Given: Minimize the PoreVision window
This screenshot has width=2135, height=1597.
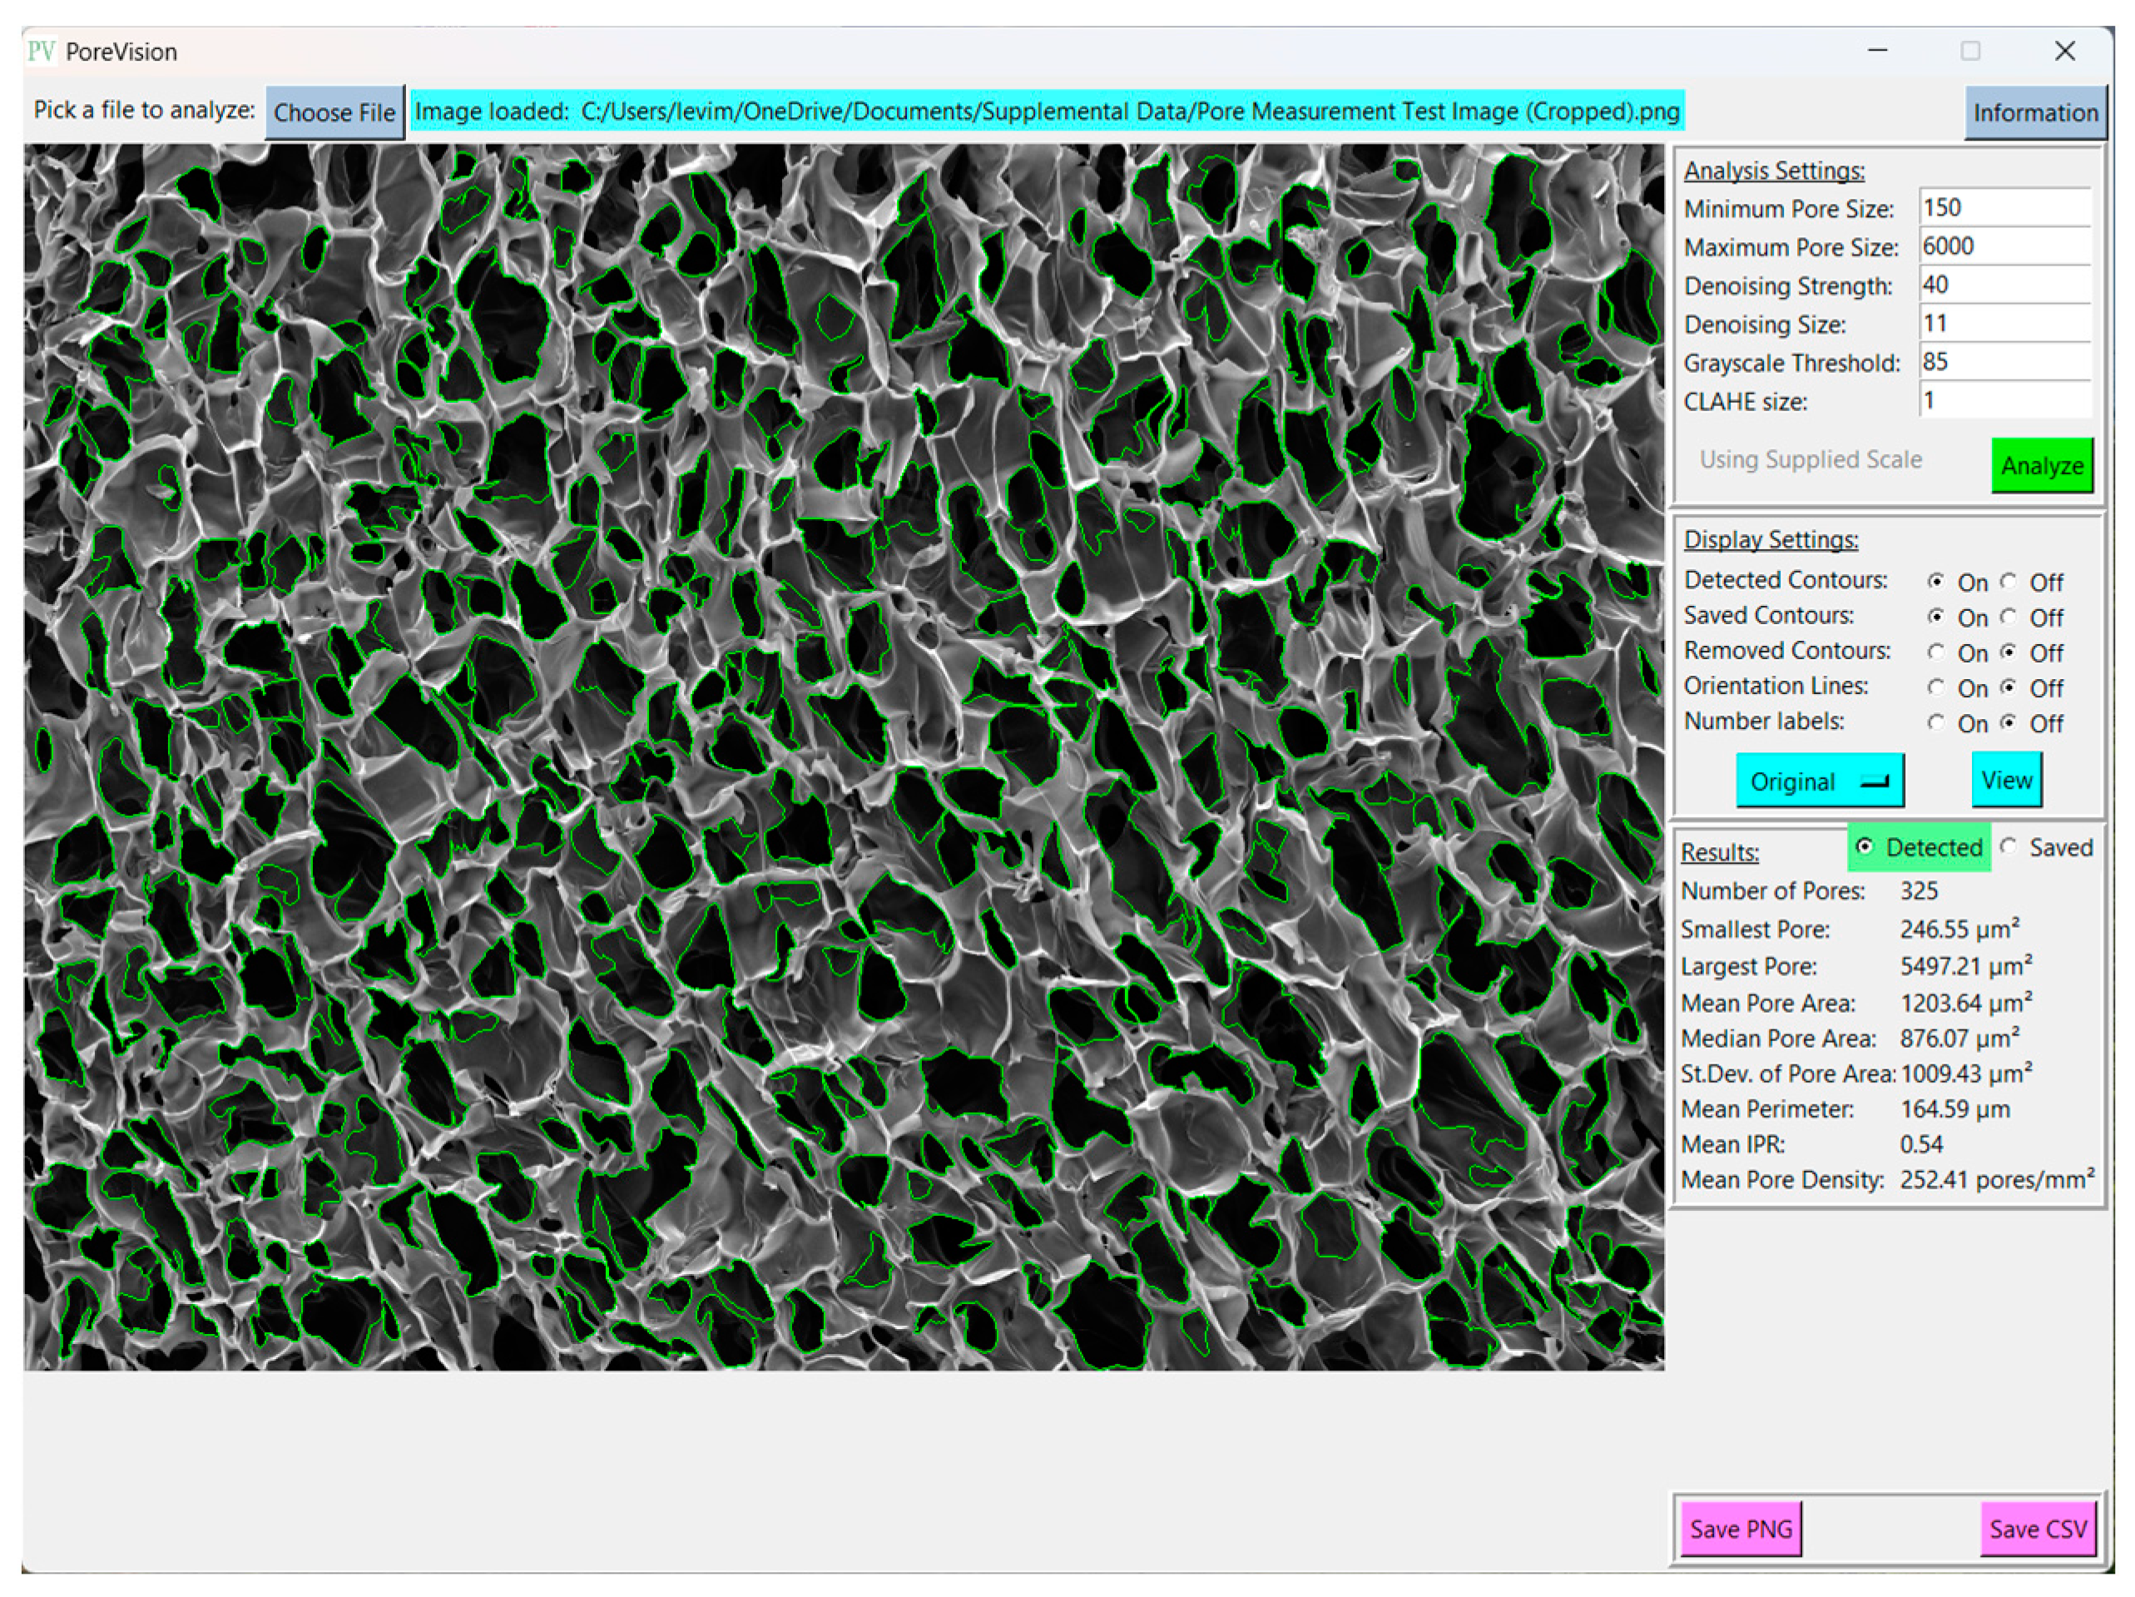Looking at the screenshot, I should click(x=1877, y=51).
